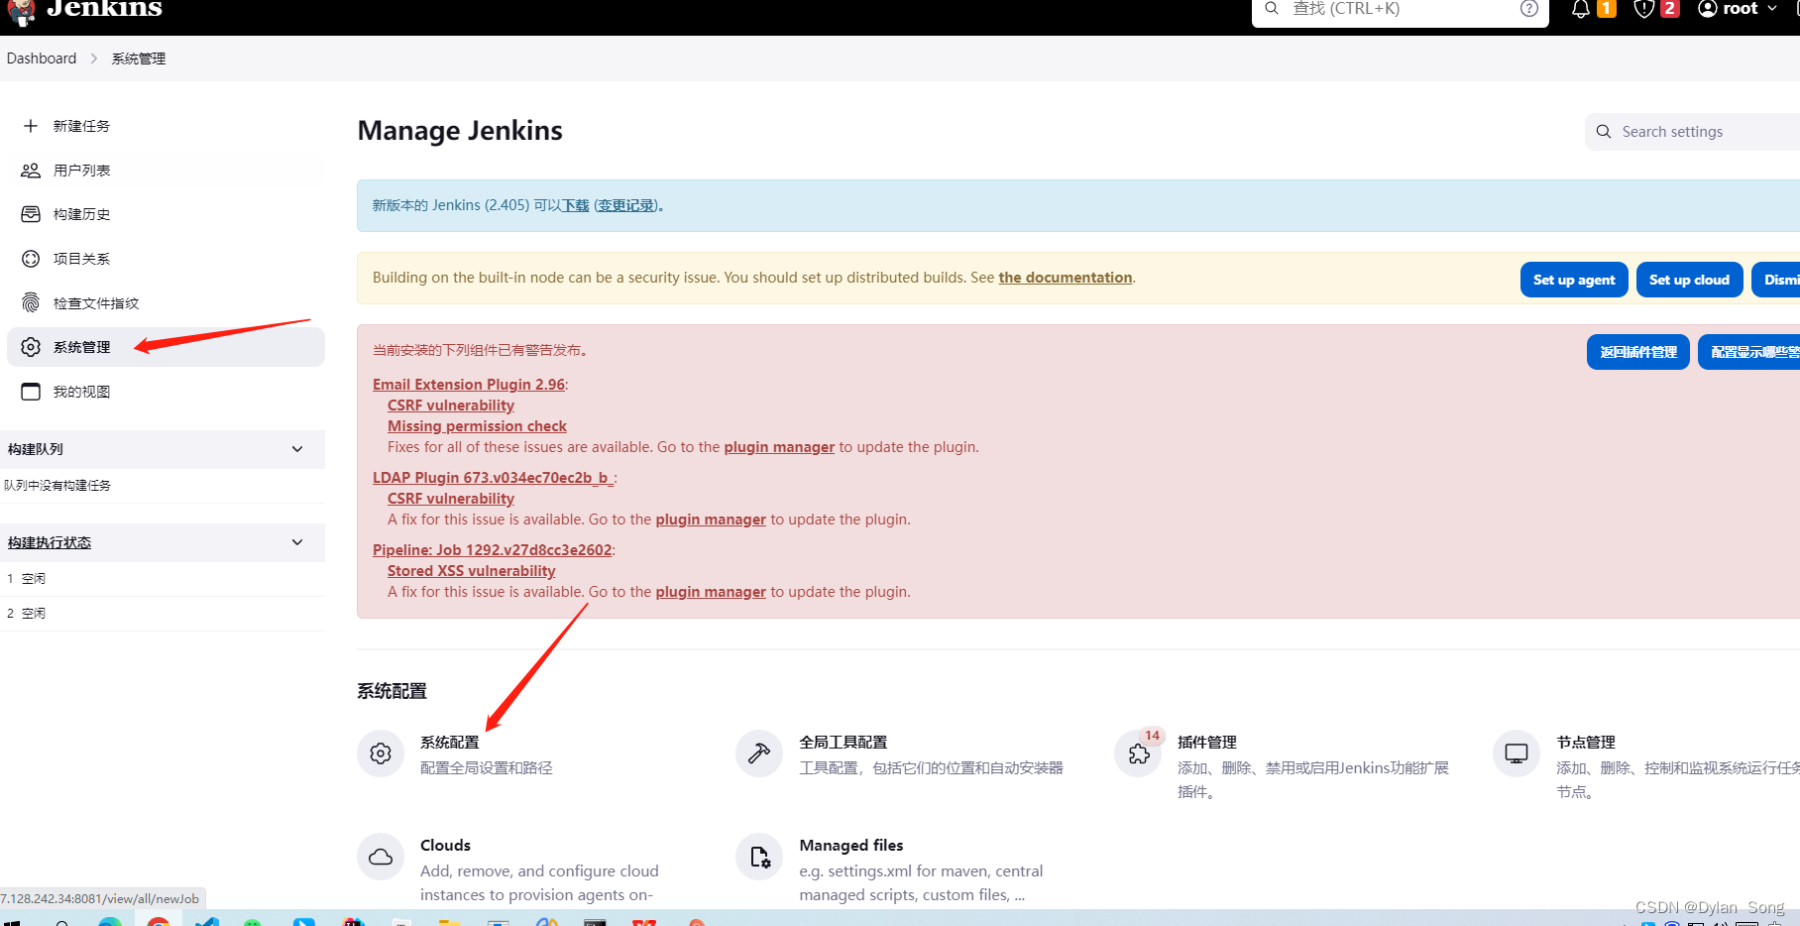Click plugin manager link under LDAP Plugin
1800x926 pixels.
711,520
